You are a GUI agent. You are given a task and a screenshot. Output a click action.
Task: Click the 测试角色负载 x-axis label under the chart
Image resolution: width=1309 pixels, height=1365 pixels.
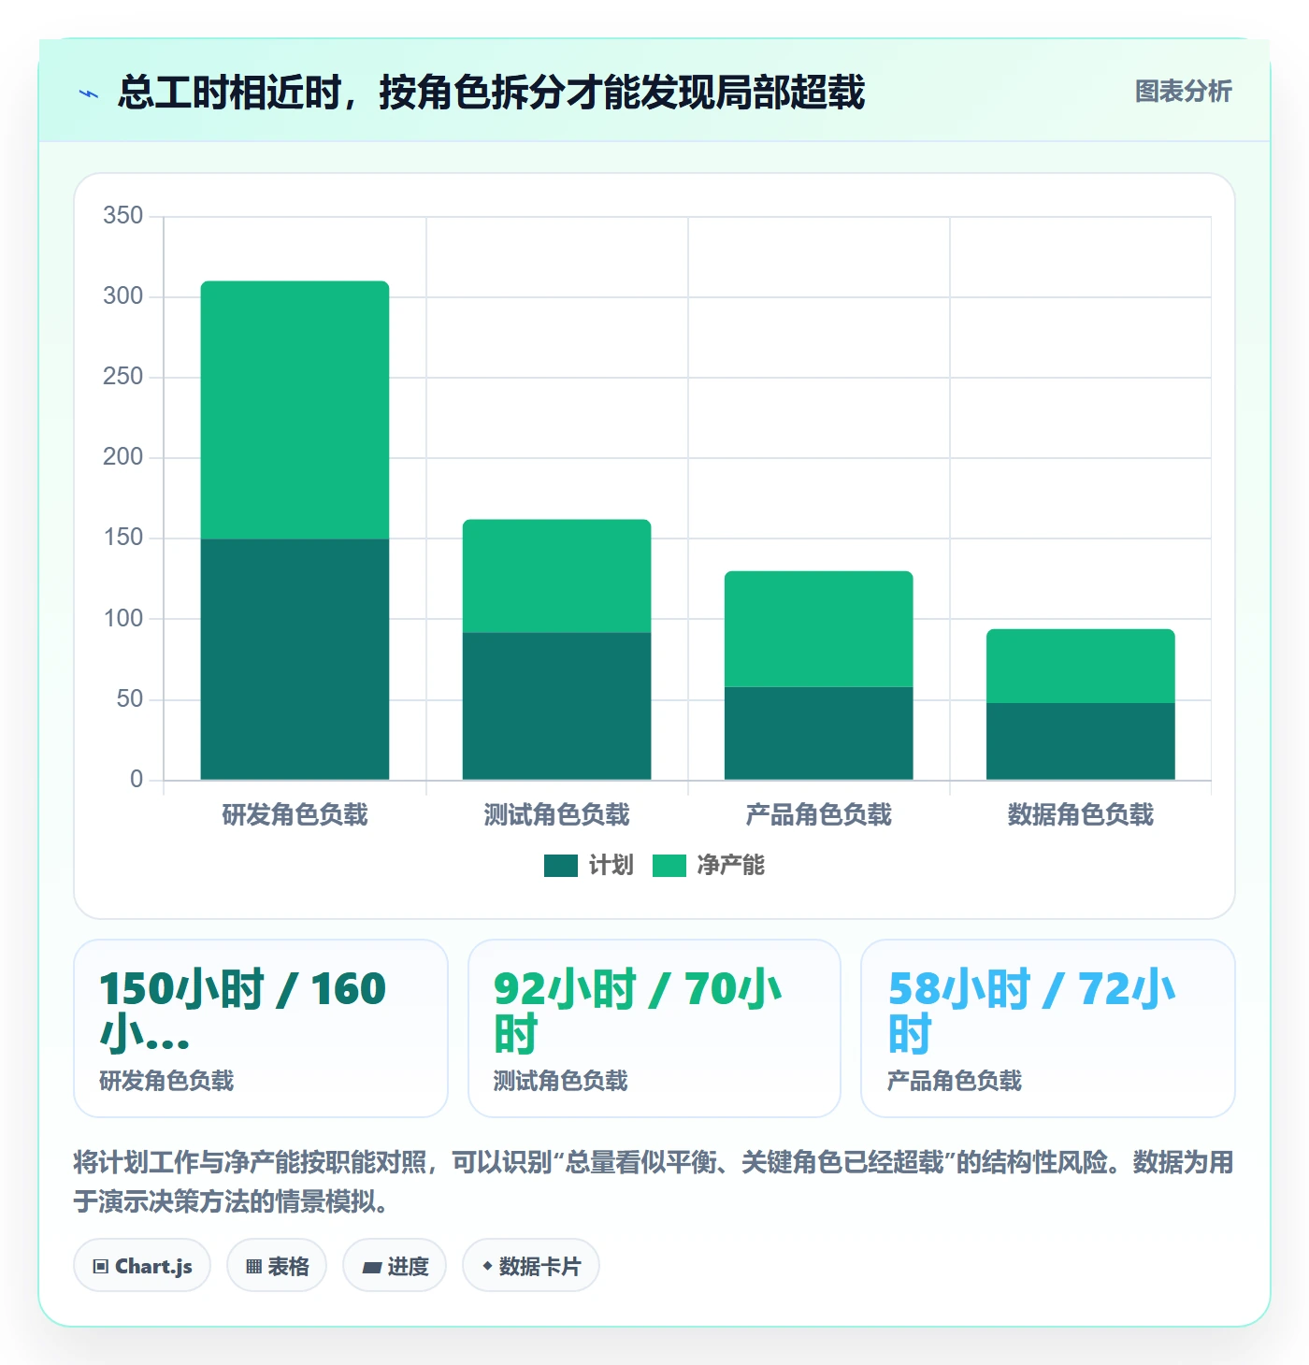[556, 815]
